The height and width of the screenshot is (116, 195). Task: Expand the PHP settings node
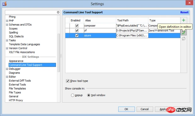7,21
